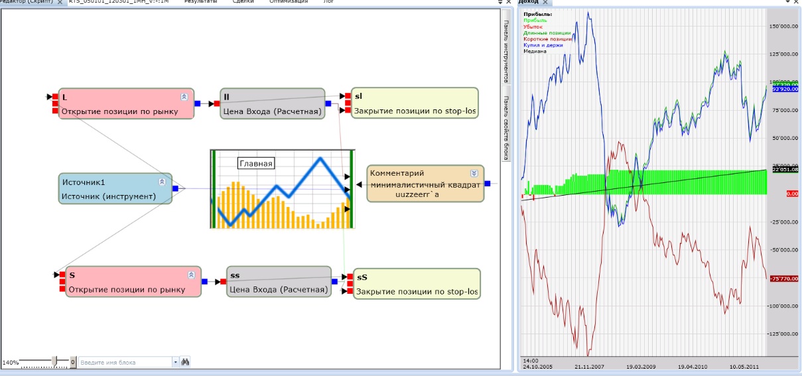Image resolution: width=802 pixels, height=376 pixels.
Task: Select the ss Цена Входа block
Action: point(279,282)
